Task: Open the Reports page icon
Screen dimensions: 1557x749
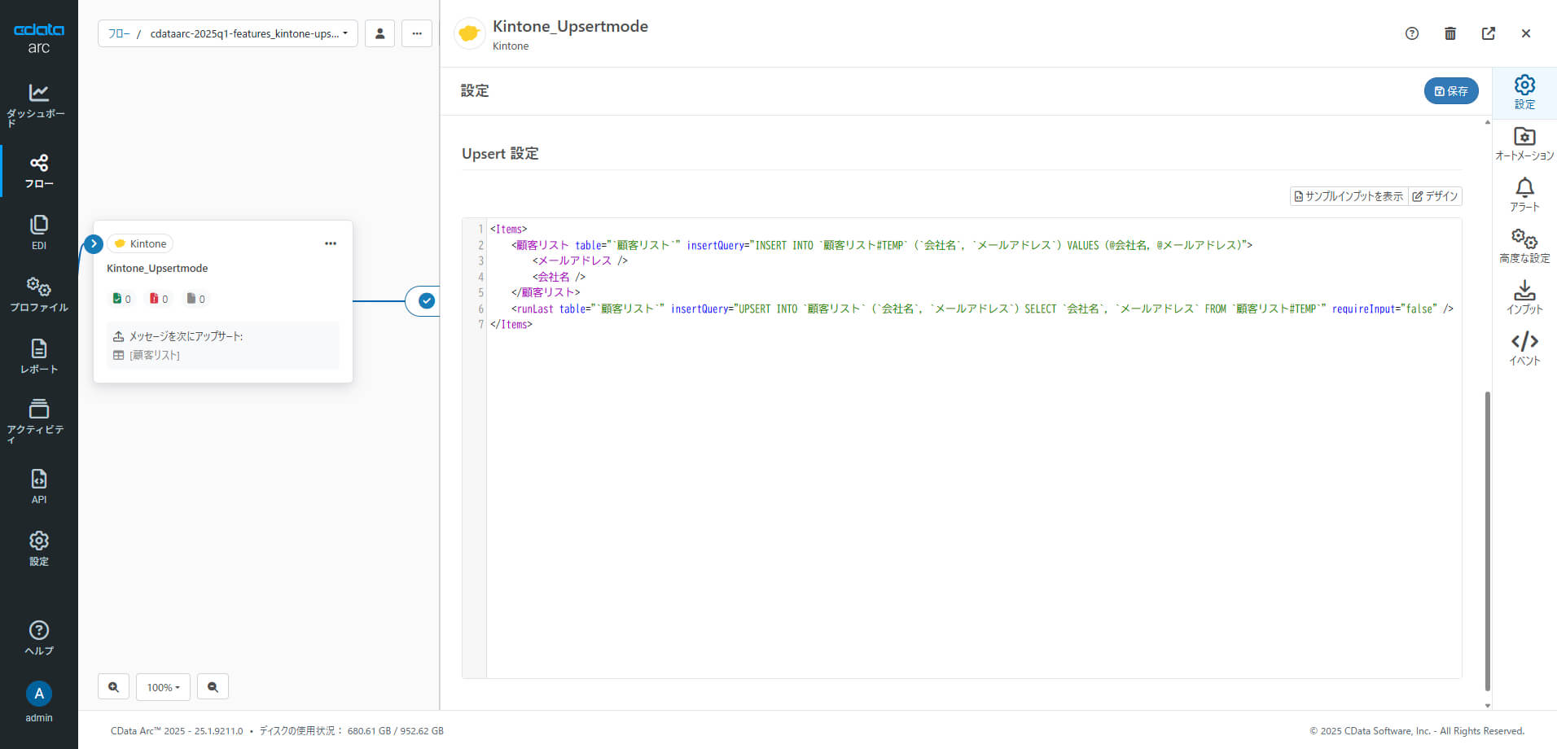Action: tap(38, 356)
